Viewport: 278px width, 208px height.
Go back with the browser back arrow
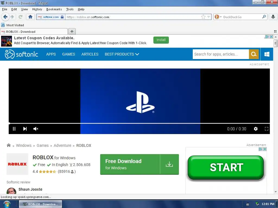[5, 17]
